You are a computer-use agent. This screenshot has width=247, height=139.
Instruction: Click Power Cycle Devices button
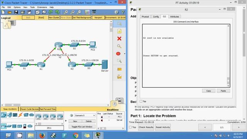point(29,109)
